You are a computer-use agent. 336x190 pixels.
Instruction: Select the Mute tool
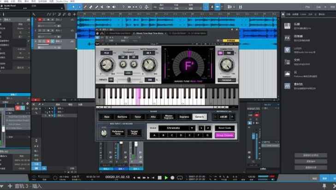click(x=102, y=7)
